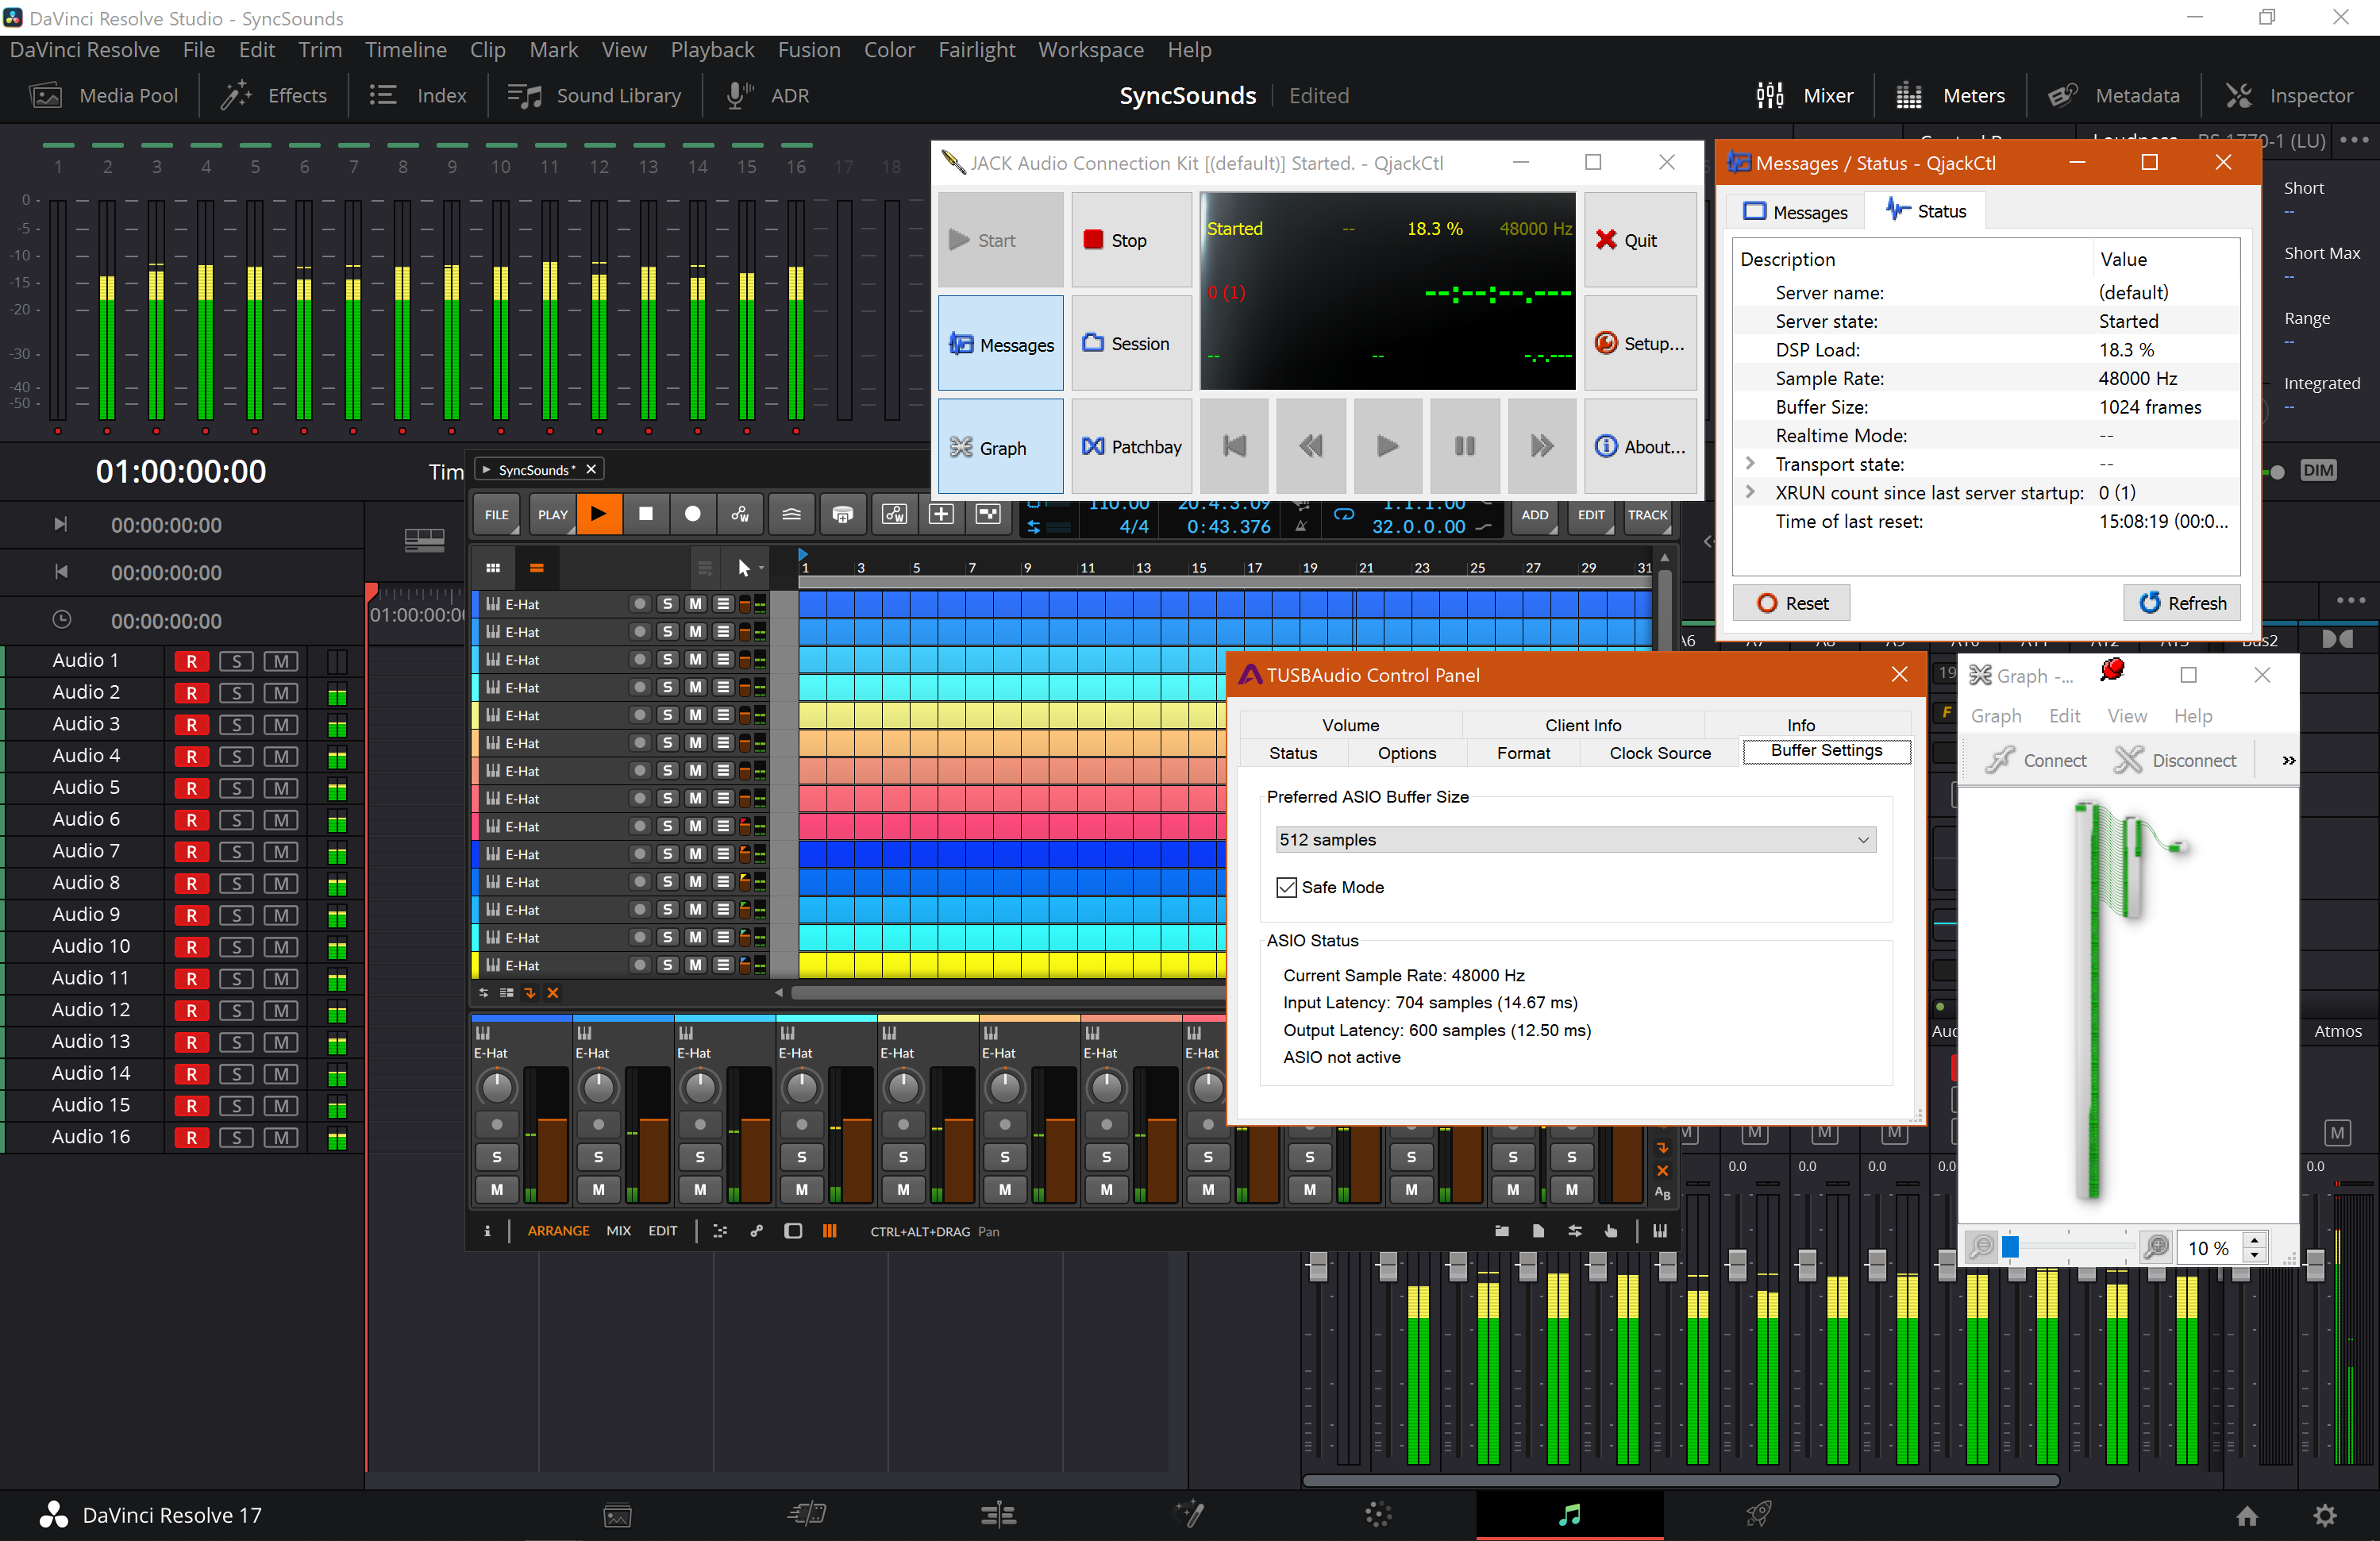Open the Effects library
This screenshot has width=2380, height=1541.
pos(274,95)
